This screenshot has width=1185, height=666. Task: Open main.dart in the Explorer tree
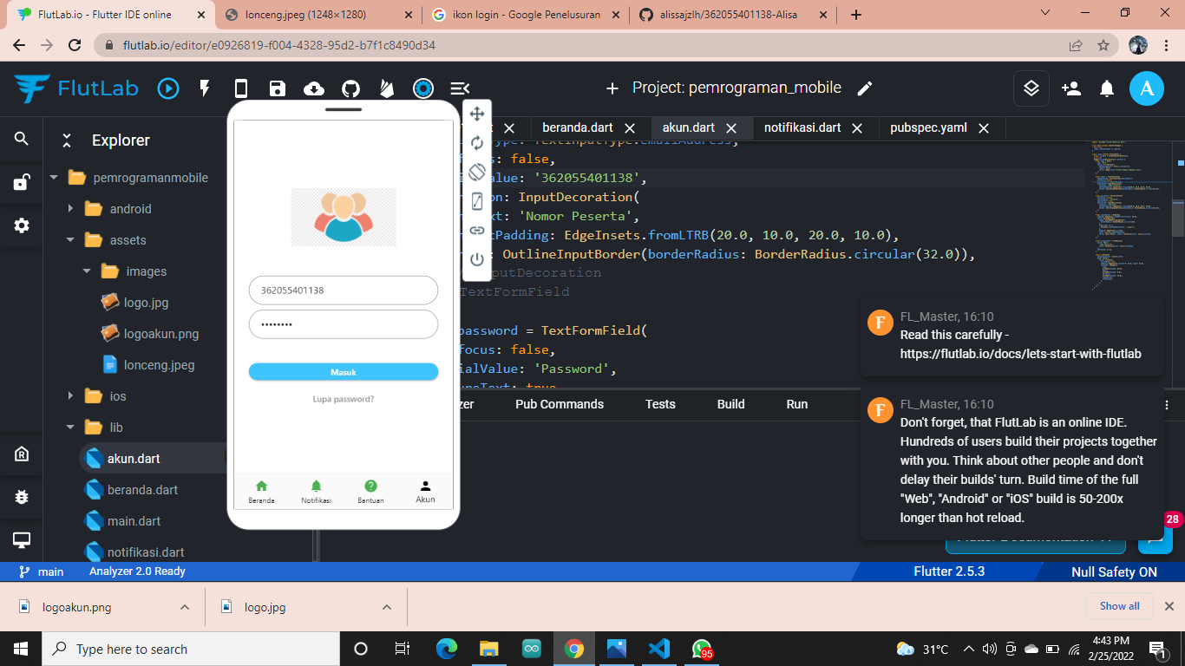(134, 521)
